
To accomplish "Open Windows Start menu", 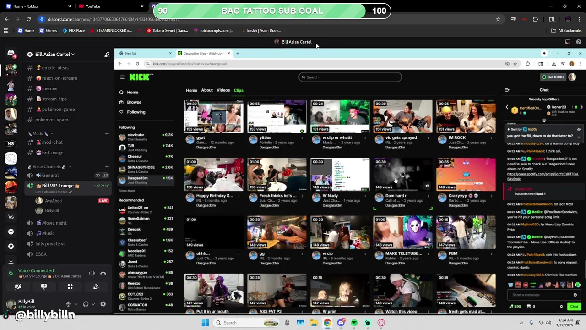I will (x=205, y=323).
